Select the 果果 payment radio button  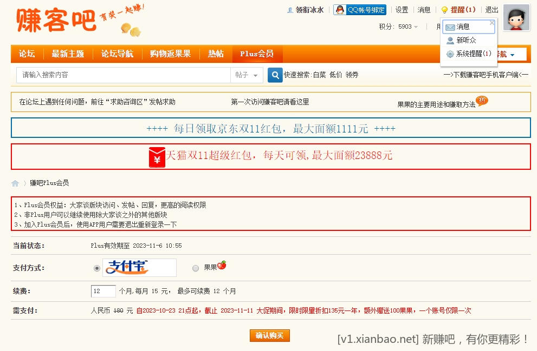(x=196, y=268)
